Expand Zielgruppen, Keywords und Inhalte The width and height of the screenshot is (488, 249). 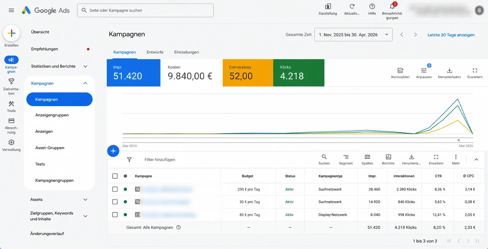coord(85,216)
